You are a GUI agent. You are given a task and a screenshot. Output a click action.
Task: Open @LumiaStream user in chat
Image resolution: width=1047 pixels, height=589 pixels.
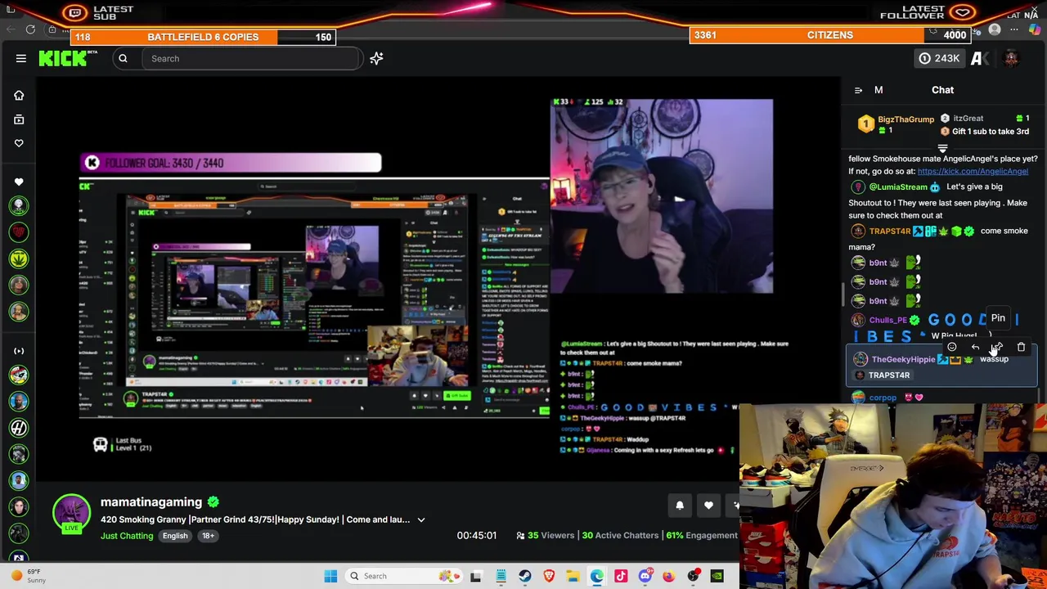[897, 187]
